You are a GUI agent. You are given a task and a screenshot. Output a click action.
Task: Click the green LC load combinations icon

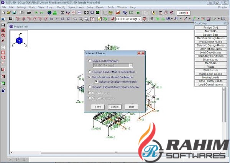(131, 13)
